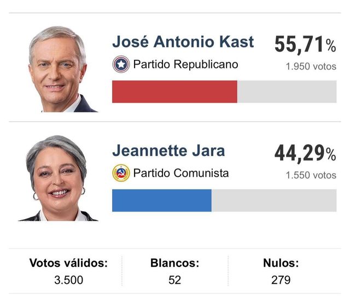Select the 1.550 votos count
This screenshot has width=350, height=303.
click(x=311, y=176)
